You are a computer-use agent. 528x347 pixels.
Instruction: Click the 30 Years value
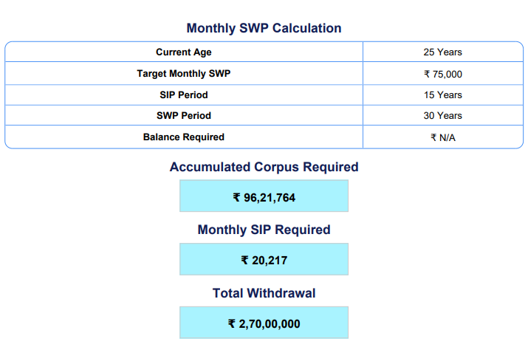click(443, 116)
